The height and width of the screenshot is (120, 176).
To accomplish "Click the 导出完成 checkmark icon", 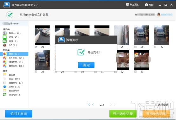I will click(x=81, y=52).
